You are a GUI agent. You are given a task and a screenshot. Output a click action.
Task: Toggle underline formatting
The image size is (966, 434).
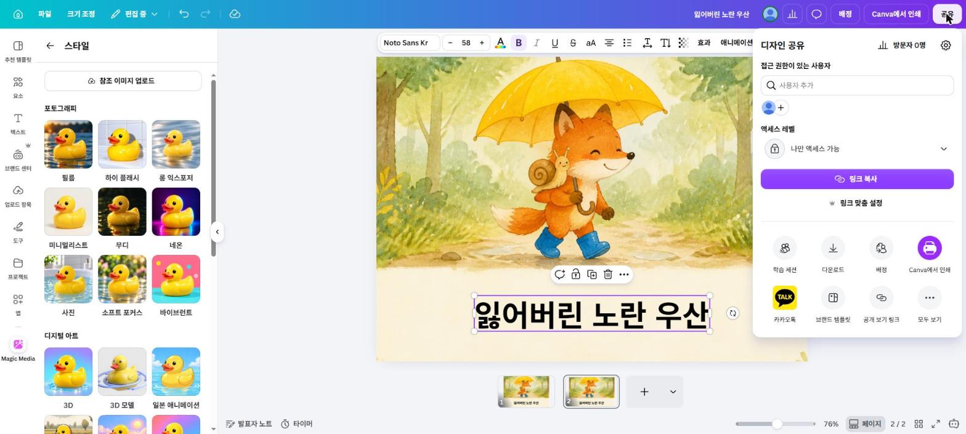pyautogui.click(x=554, y=42)
